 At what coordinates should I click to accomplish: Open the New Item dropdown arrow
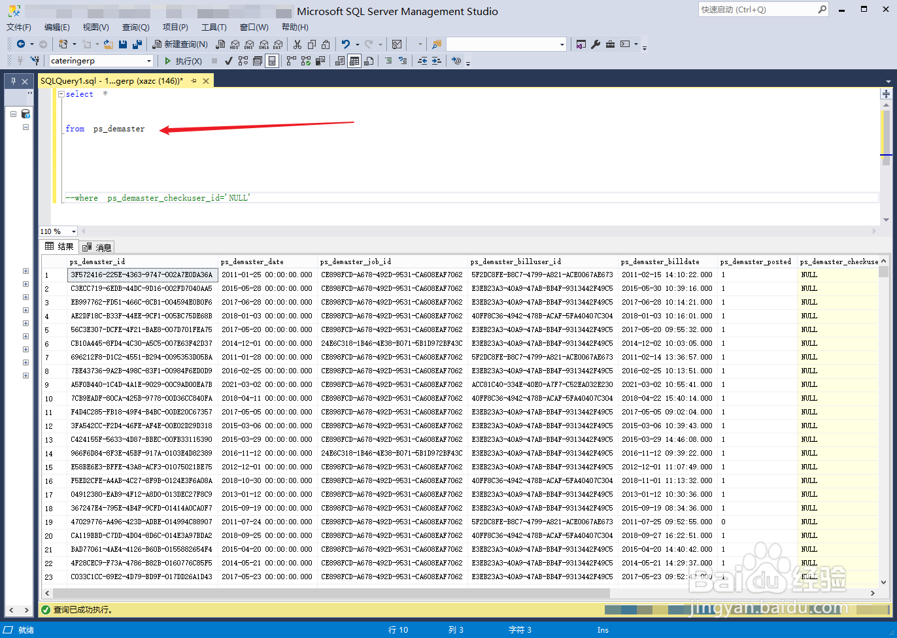pyautogui.click(x=74, y=44)
